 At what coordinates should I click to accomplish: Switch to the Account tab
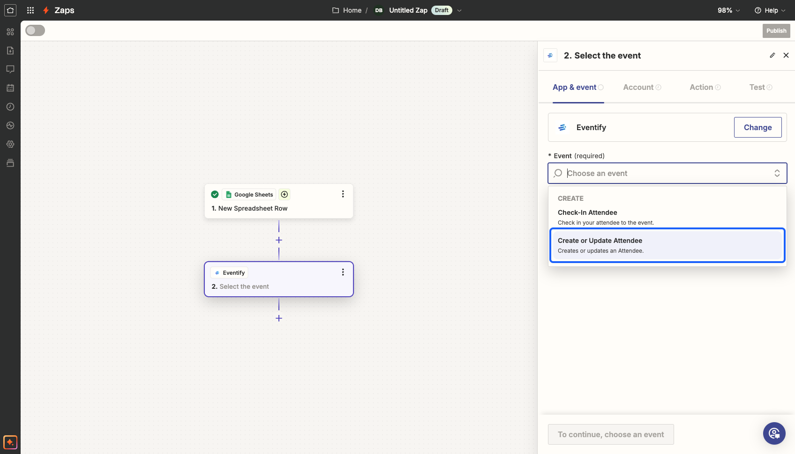pyautogui.click(x=642, y=87)
